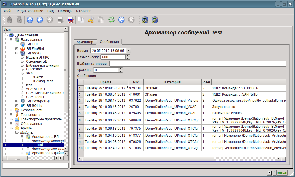This screenshot has height=177, width=295.
Task: Open the QTStarter menu
Action: (x=83, y=11)
